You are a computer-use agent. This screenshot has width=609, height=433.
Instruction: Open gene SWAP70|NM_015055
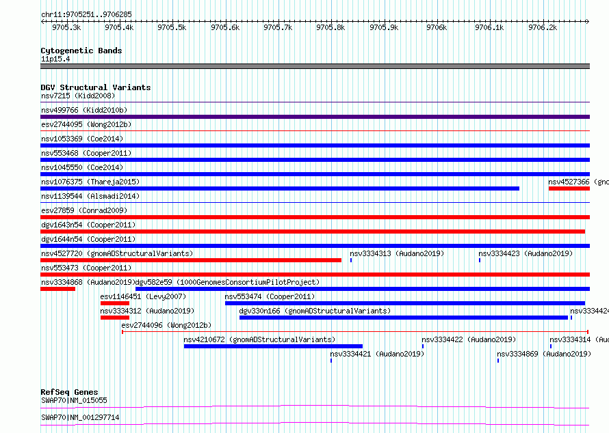tap(74, 400)
